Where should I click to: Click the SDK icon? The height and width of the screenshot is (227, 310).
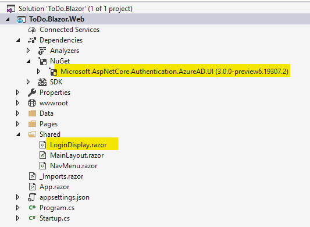coord(42,82)
